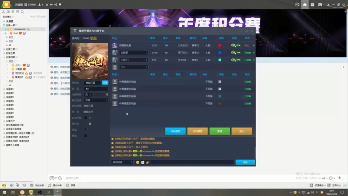Click the guitar icon in the room chat bar
This screenshot has height=196, width=348.
148,162
